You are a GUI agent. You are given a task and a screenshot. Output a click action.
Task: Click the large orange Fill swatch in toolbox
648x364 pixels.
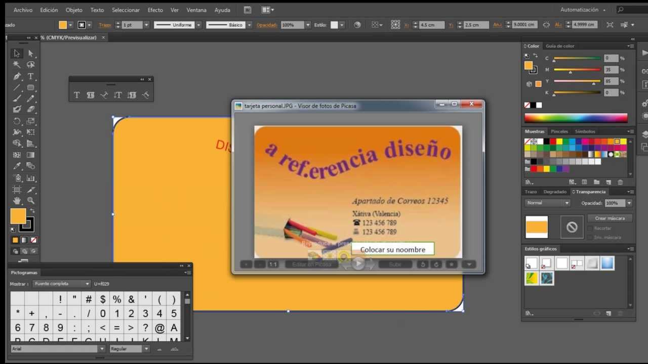click(18, 216)
